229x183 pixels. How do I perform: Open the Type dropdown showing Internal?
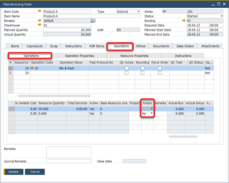coord(138,11)
